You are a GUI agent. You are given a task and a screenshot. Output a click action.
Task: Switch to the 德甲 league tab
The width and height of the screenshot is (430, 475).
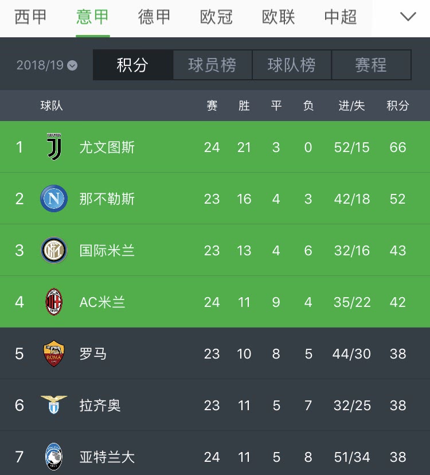tap(154, 17)
